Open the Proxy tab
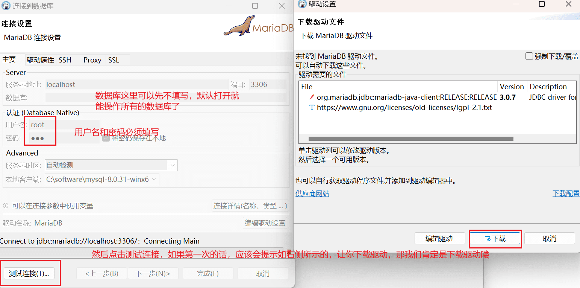Screen dimensions: 580x288 [x=92, y=60]
